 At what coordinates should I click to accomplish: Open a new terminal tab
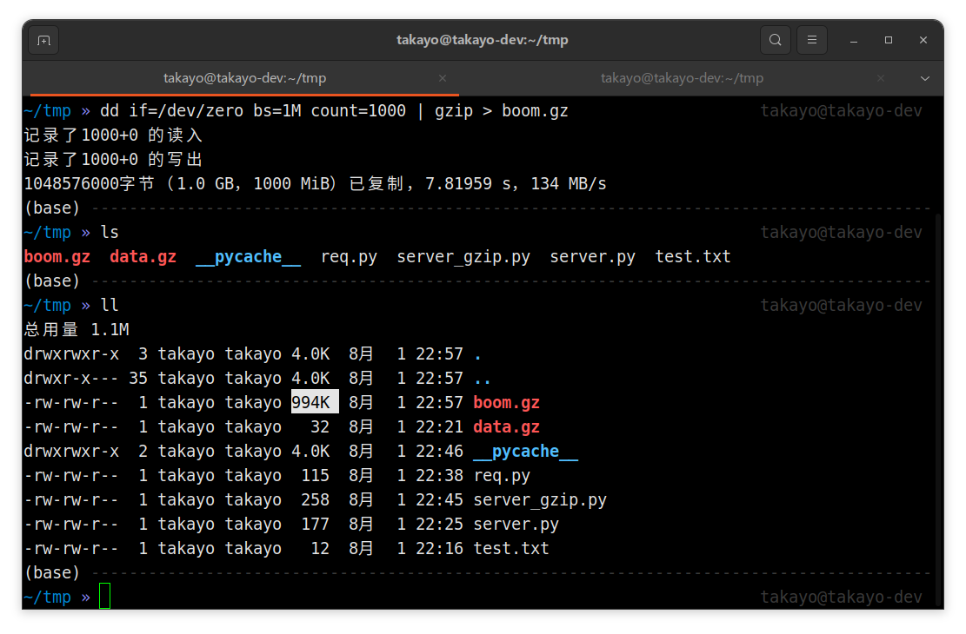[x=43, y=39]
